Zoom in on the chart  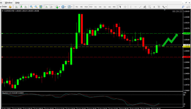point(31,7)
